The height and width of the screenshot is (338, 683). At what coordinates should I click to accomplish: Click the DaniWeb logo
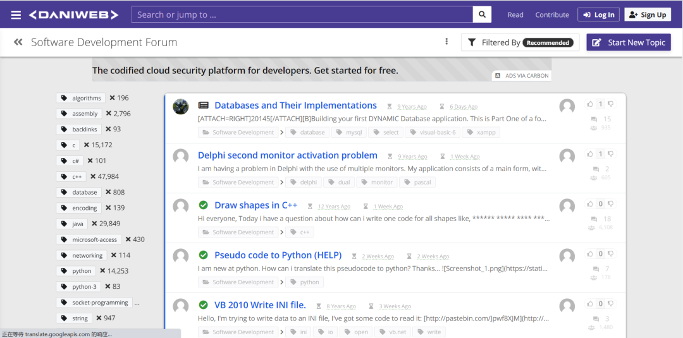73,15
